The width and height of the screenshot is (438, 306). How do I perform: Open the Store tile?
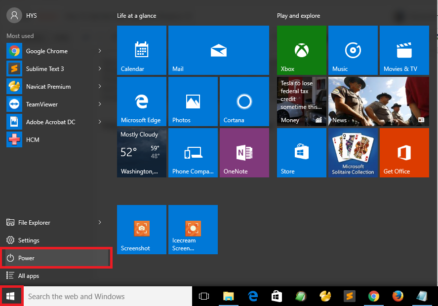coord(302,153)
